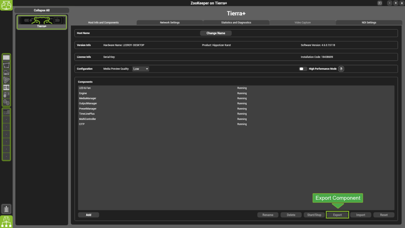The height and width of the screenshot is (228, 405).
Task: Click Product Hippotizer Karst text
Action: pos(216,45)
